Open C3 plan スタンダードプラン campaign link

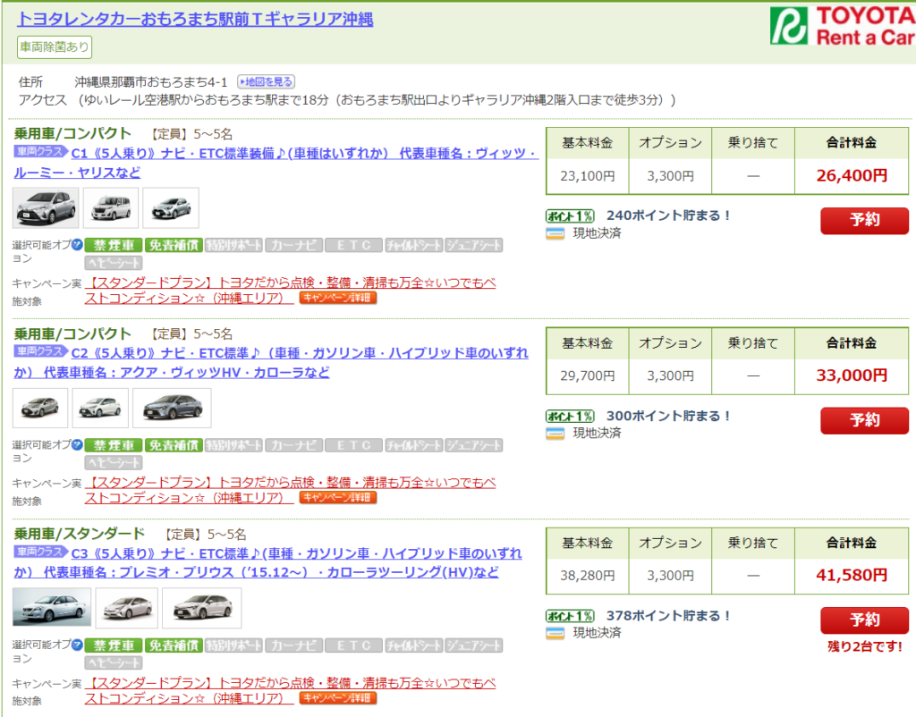click(291, 690)
